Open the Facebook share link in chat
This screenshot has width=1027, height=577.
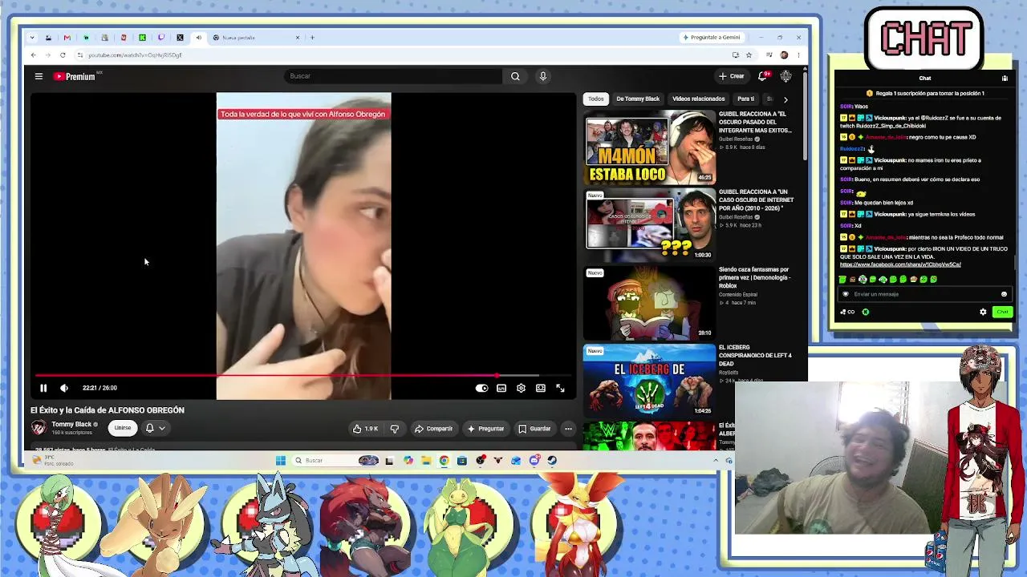(900, 264)
